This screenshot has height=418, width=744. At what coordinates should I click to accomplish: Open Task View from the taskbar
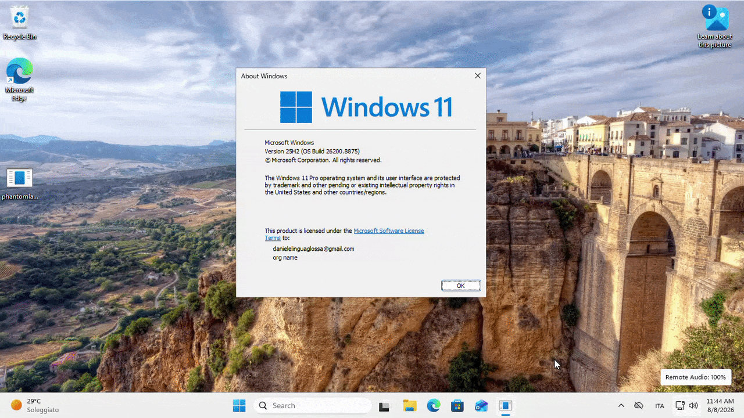tap(384, 406)
